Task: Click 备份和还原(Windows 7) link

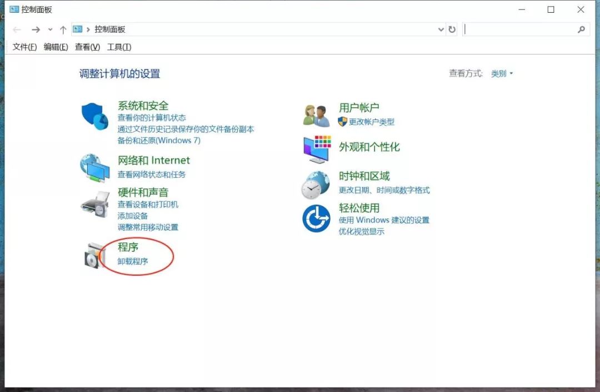Action: click(x=159, y=141)
